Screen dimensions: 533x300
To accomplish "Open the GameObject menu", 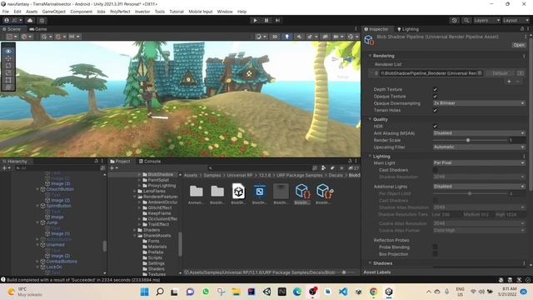I will click(x=53, y=12).
